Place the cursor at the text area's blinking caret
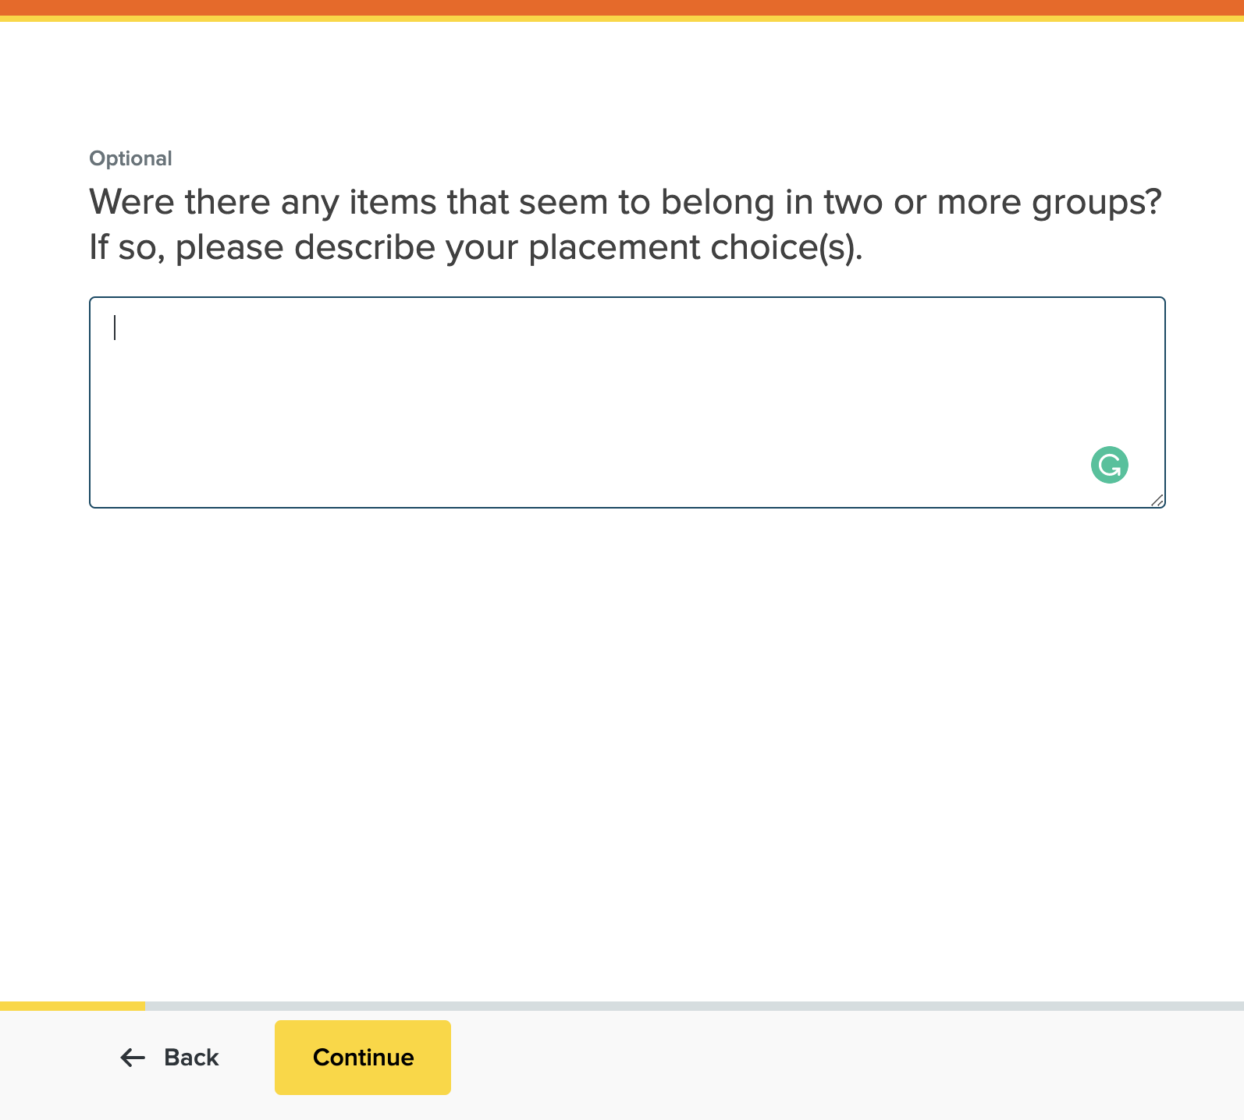This screenshot has width=1244, height=1120. click(115, 328)
